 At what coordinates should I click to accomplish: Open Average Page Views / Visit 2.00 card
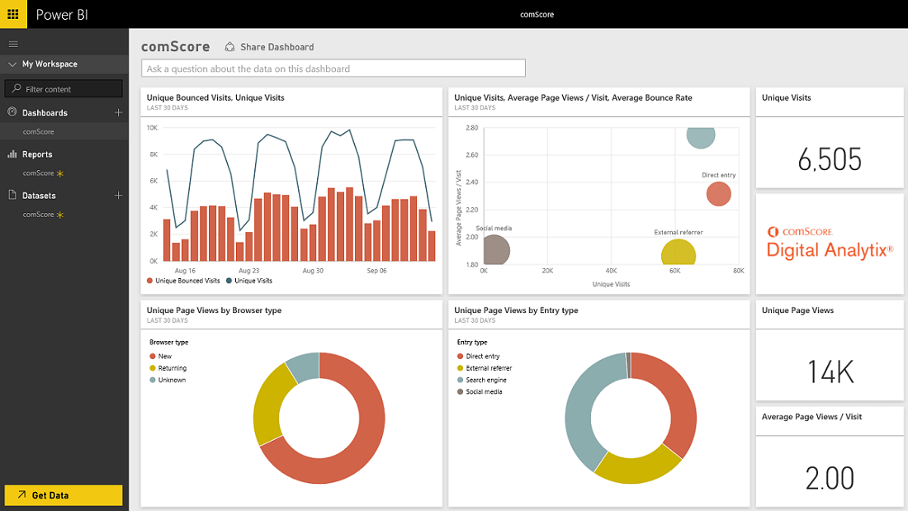click(830, 457)
